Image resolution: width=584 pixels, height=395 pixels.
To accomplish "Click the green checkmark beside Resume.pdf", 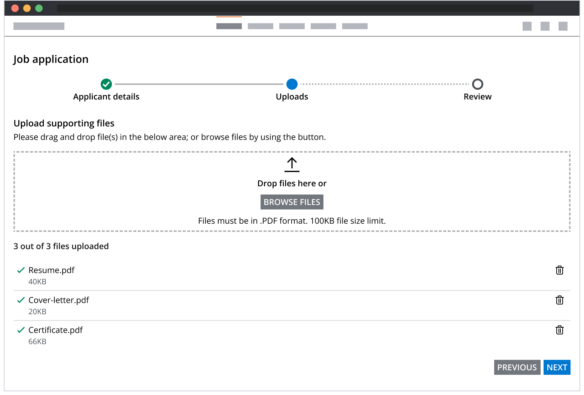I will [x=21, y=270].
